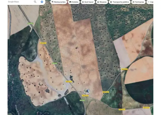Select the Qué hacer chip
This screenshot has height=115, width=161.
(88, 2)
